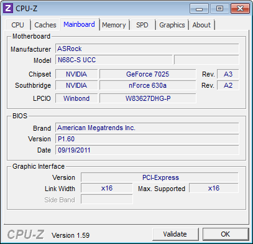Go to the Memory tab

114,25
